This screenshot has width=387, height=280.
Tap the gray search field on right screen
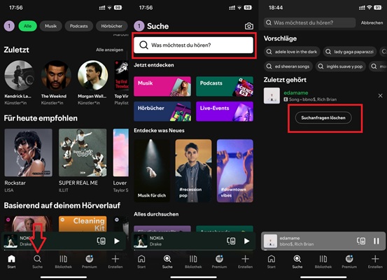[x=310, y=22]
